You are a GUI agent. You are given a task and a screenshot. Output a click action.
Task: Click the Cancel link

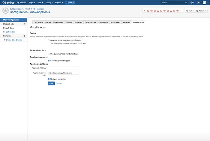point(59,83)
